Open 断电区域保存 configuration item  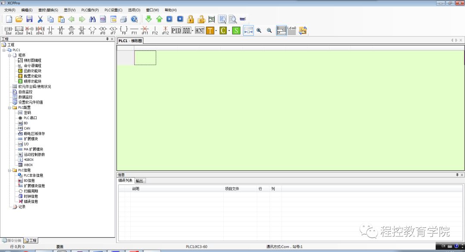coord(34,134)
